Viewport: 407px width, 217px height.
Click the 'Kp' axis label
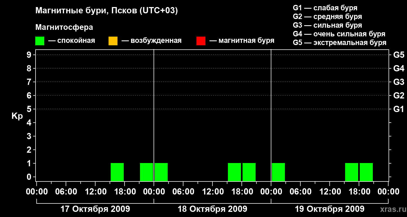pyautogui.click(x=17, y=116)
